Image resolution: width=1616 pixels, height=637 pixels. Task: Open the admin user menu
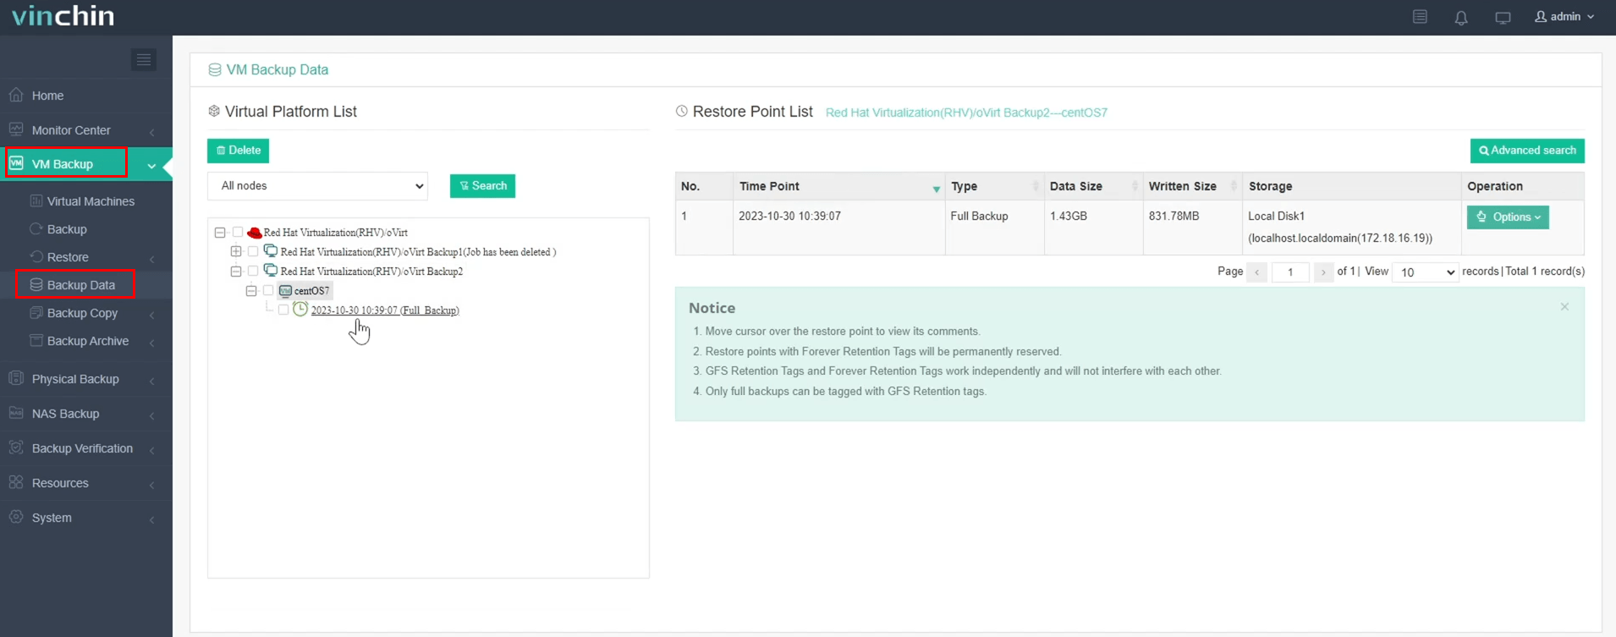(1564, 16)
